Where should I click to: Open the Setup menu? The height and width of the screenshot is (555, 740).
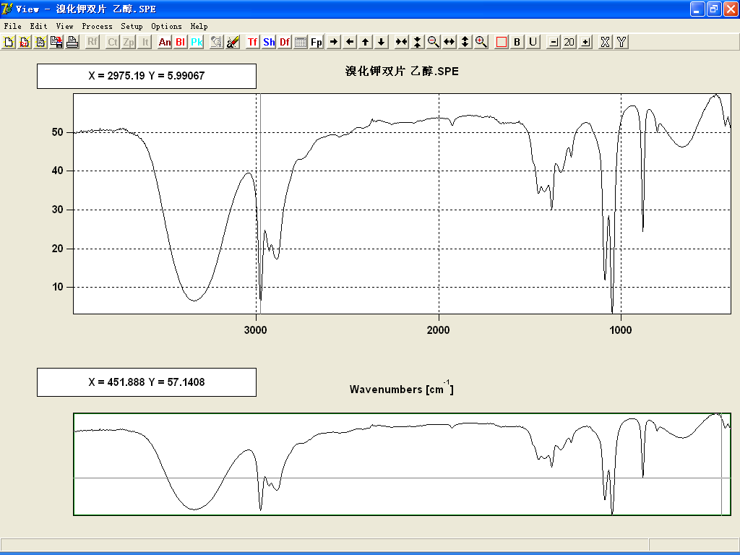coord(132,27)
